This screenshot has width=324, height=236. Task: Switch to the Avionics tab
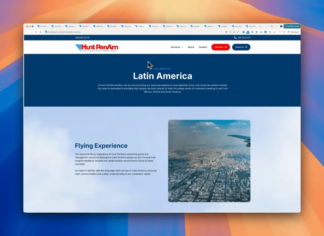click(x=70, y=26)
